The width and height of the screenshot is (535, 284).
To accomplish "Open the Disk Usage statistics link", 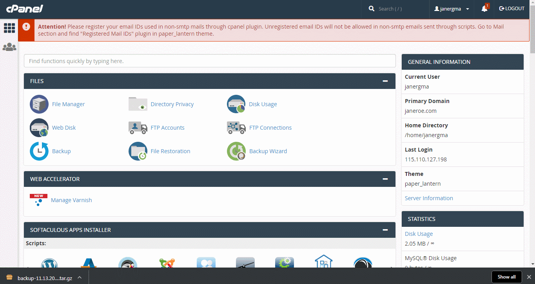I will (x=419, y=234).
